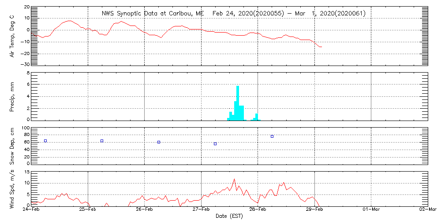The image size is (441, 220).
Task: Select the 24-Feb date tick label
Action: tap(31, 209)
